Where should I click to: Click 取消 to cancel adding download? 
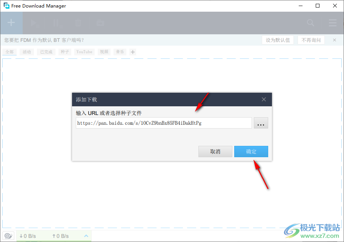pos(215,152)
